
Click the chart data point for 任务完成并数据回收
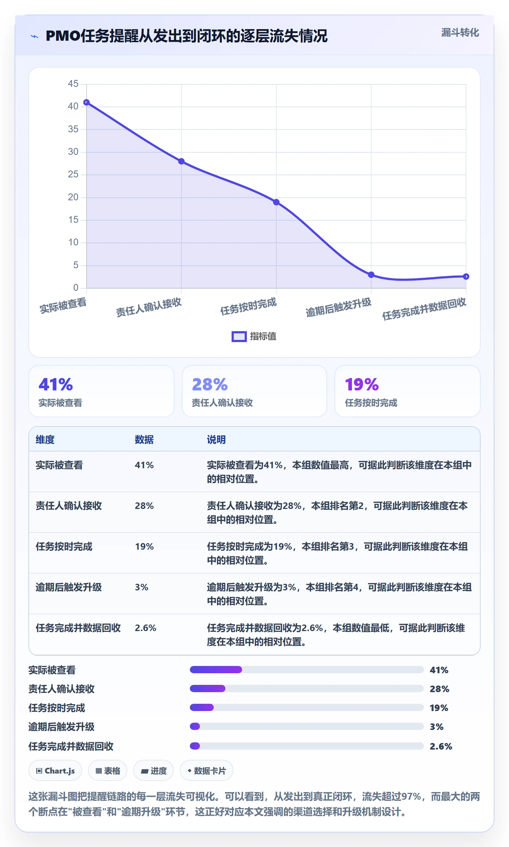coord(466,277)
